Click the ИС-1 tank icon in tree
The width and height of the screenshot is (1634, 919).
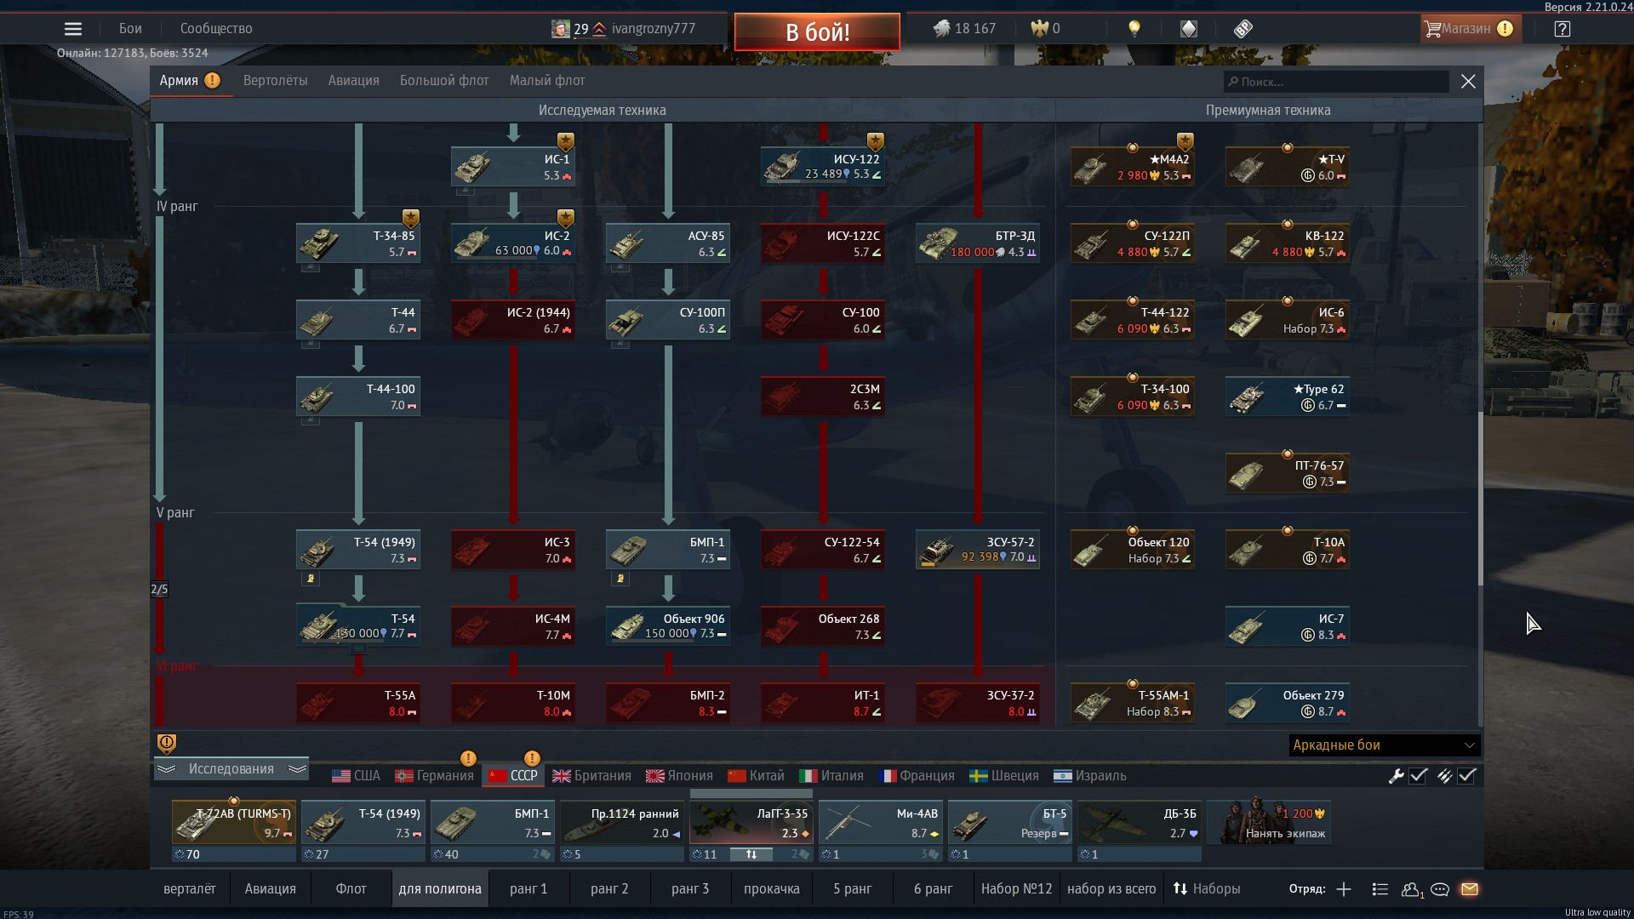pos(471,167)
